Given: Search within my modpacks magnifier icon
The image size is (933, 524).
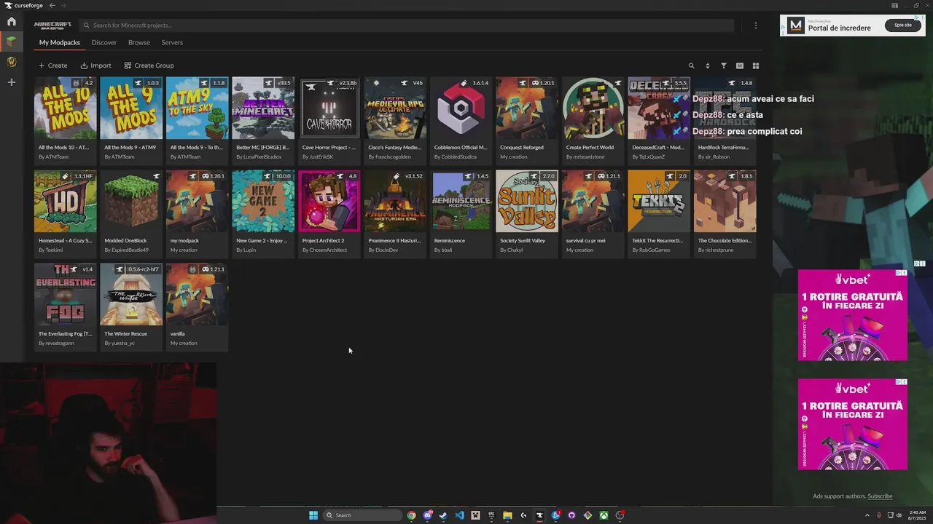Looking at the screenshot, I should click(692, 65).
